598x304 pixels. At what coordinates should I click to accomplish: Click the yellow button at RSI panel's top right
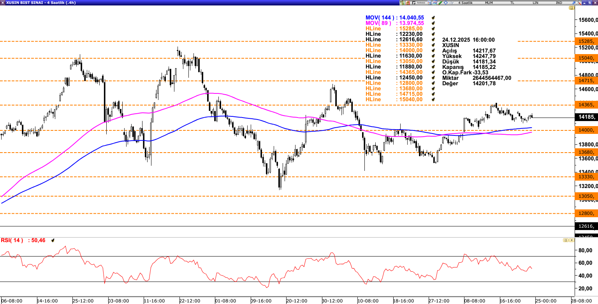point(565,240)
